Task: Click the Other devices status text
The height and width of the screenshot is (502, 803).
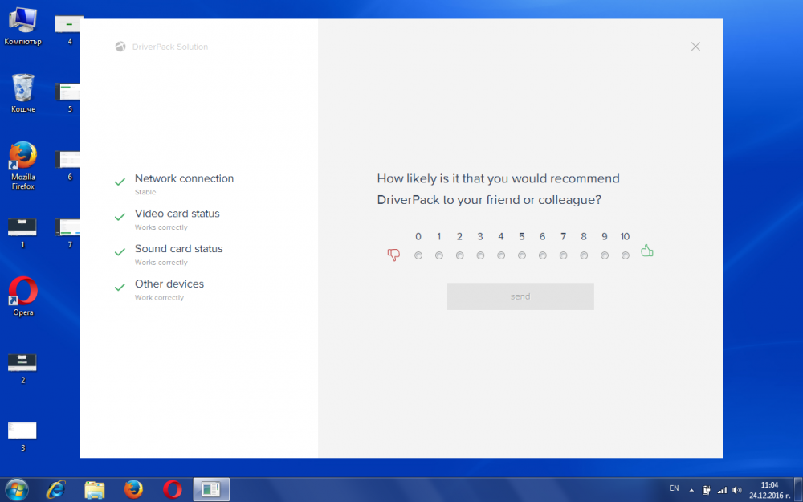Action: [x=169, y=284]
